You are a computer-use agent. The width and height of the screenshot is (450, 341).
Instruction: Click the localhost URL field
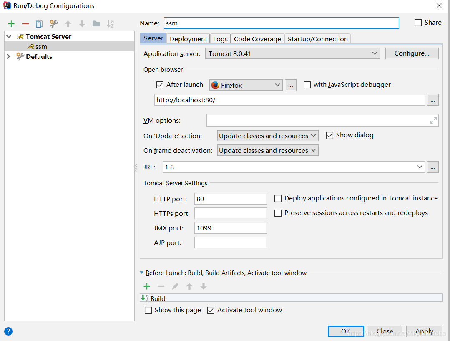coord(289,100)
